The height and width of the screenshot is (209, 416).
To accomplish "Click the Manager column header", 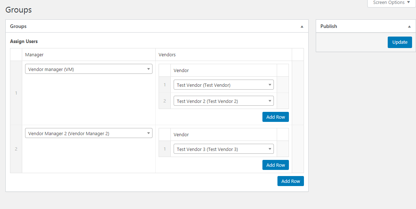I will (34, 55).
